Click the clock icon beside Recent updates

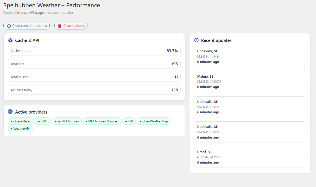click(197, 40)
